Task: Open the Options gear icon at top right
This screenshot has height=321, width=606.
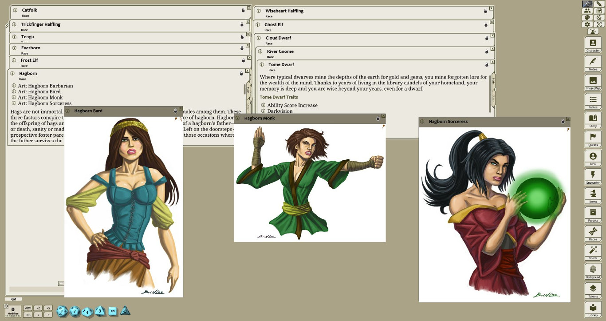Action: point(587,24)
